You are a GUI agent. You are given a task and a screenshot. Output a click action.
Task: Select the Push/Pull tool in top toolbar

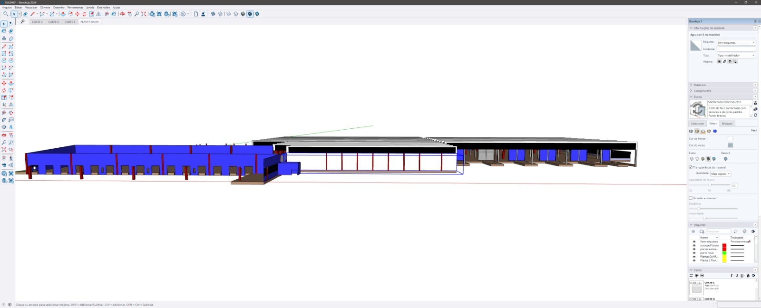[x=63, y=14]
